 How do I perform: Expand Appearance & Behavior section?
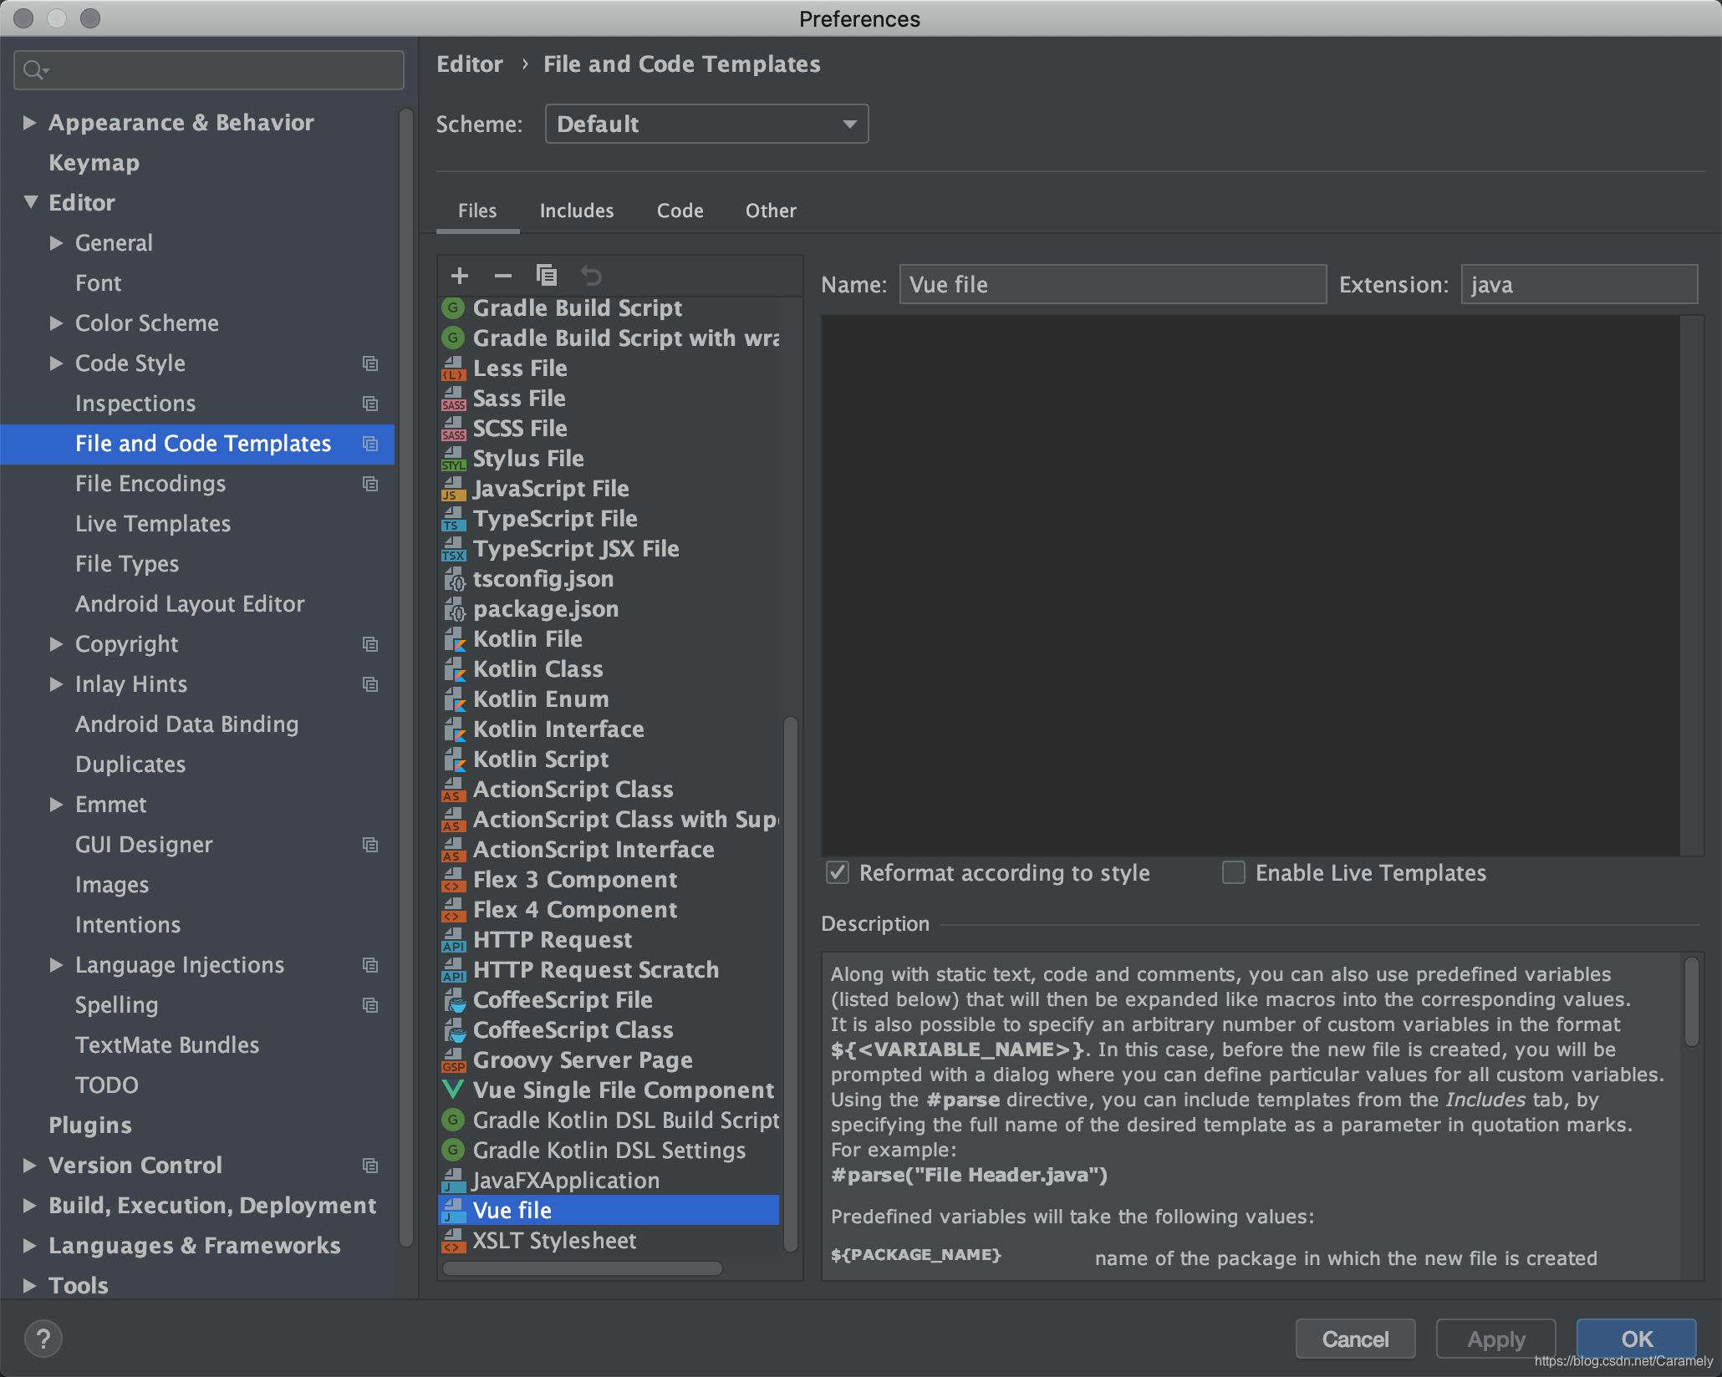[x=30, y=123]
